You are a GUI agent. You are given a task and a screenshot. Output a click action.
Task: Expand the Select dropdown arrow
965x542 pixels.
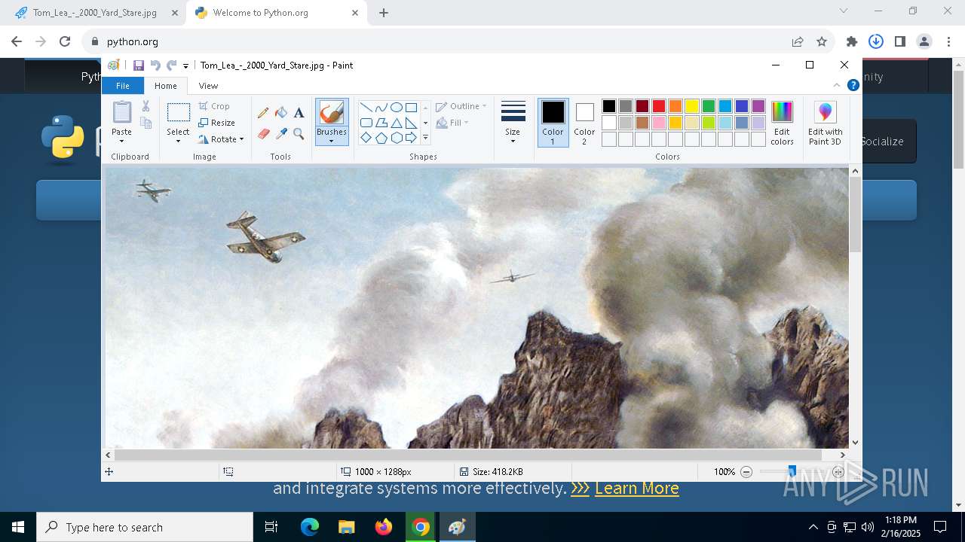[178, 141]
